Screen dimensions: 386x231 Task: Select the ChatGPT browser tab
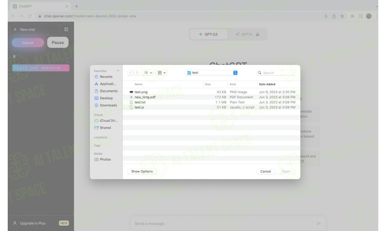(x=41, y=7)
